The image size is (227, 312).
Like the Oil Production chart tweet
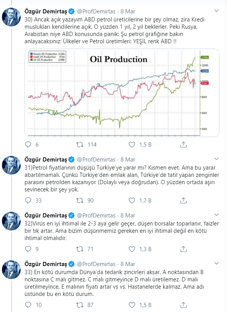[x=132, y=144]
